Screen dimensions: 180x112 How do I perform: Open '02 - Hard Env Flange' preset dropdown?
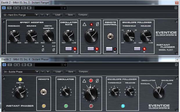pyautogui.click(x=21, y=15)
